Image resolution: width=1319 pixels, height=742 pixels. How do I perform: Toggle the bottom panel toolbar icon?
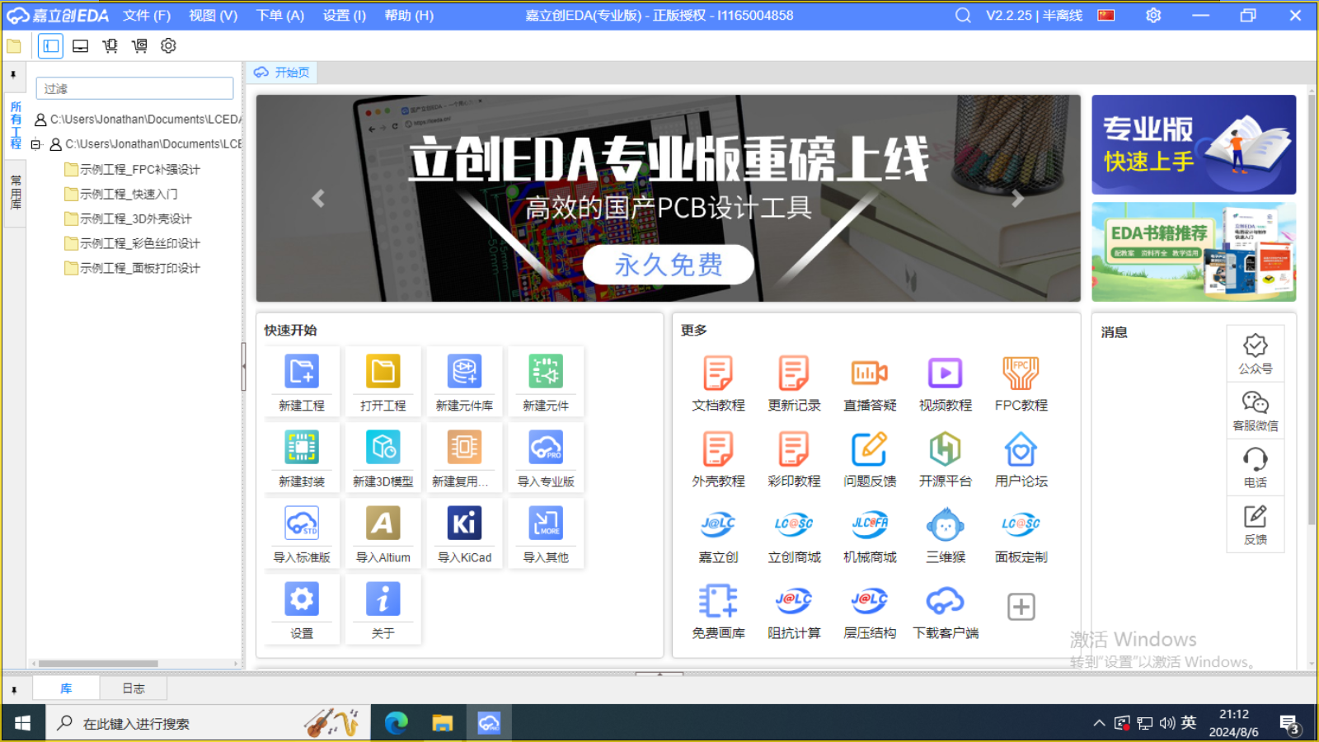click(x=81, y=46)
